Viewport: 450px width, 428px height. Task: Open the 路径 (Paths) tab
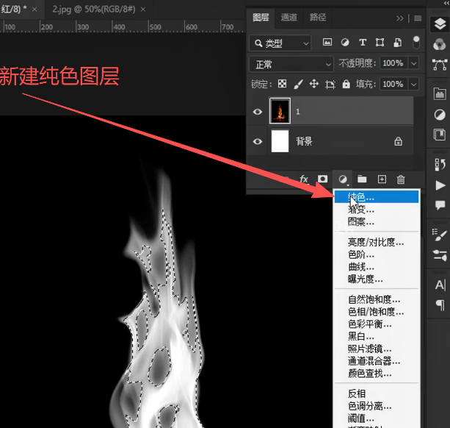318,18
